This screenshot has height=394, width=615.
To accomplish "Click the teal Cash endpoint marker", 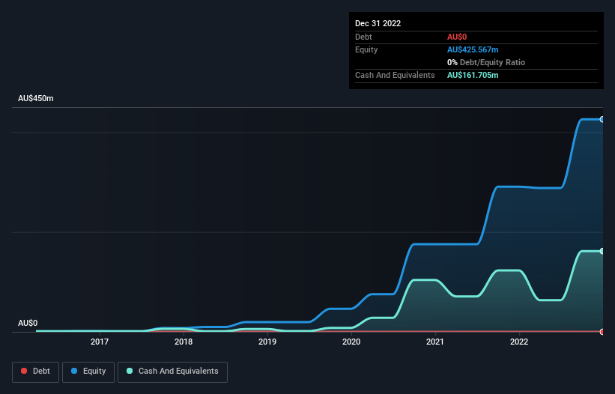I will pyautogui.click(x=602, y=251).
